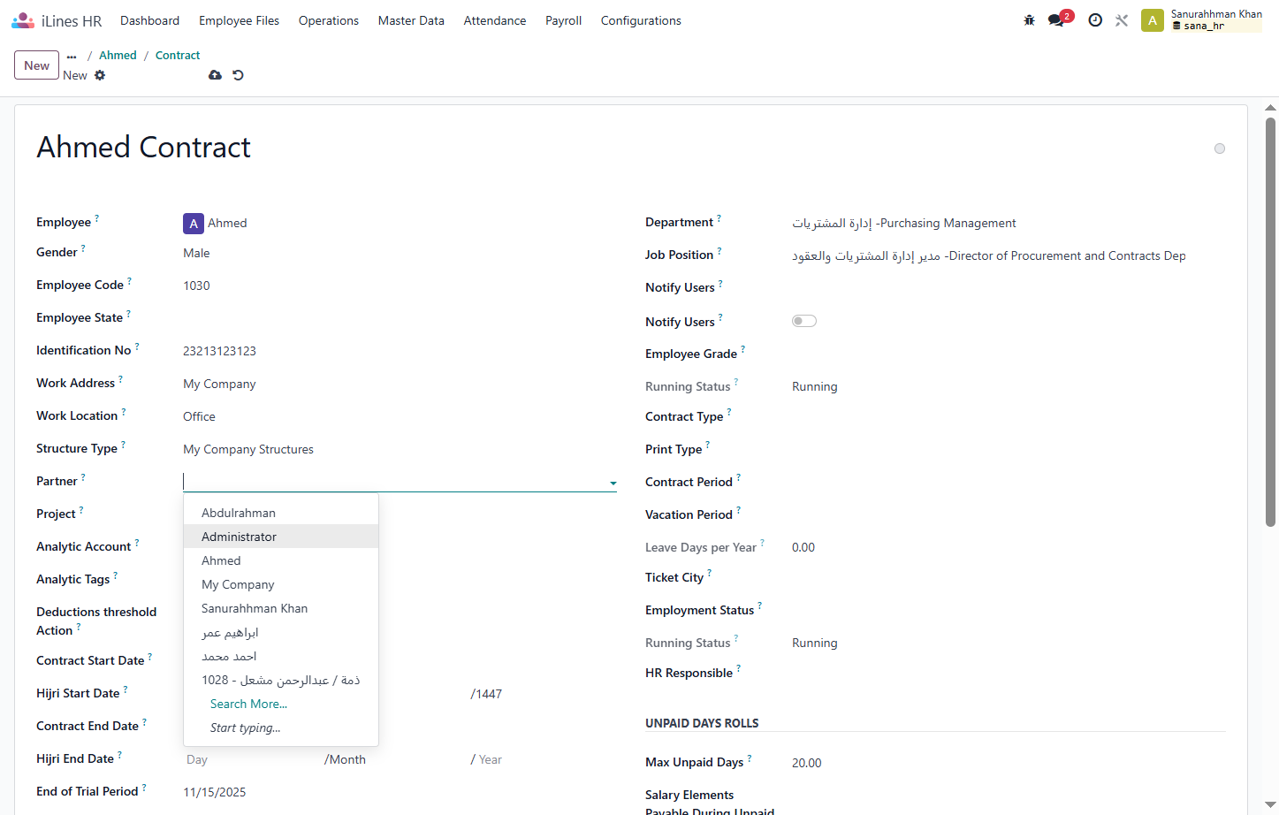Viewport: 1279px width, 815px height.
Task: Click the wrench and screwdriver tools icon
Action: click(1122, 20)
